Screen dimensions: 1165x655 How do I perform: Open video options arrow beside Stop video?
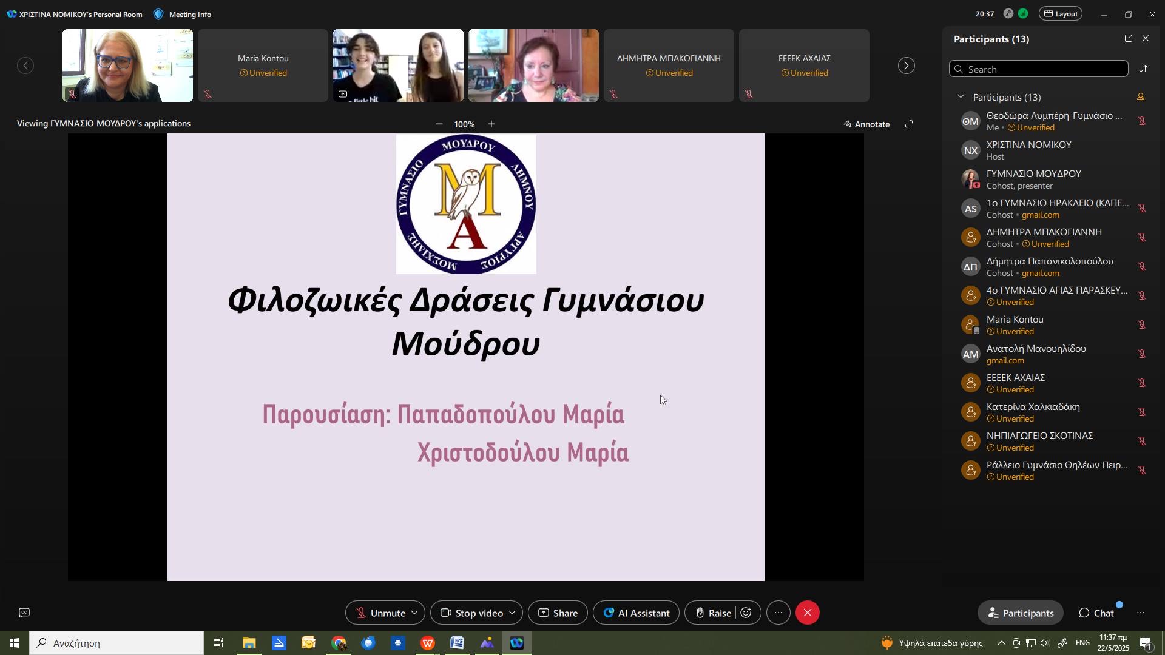[x=512, y=613]
